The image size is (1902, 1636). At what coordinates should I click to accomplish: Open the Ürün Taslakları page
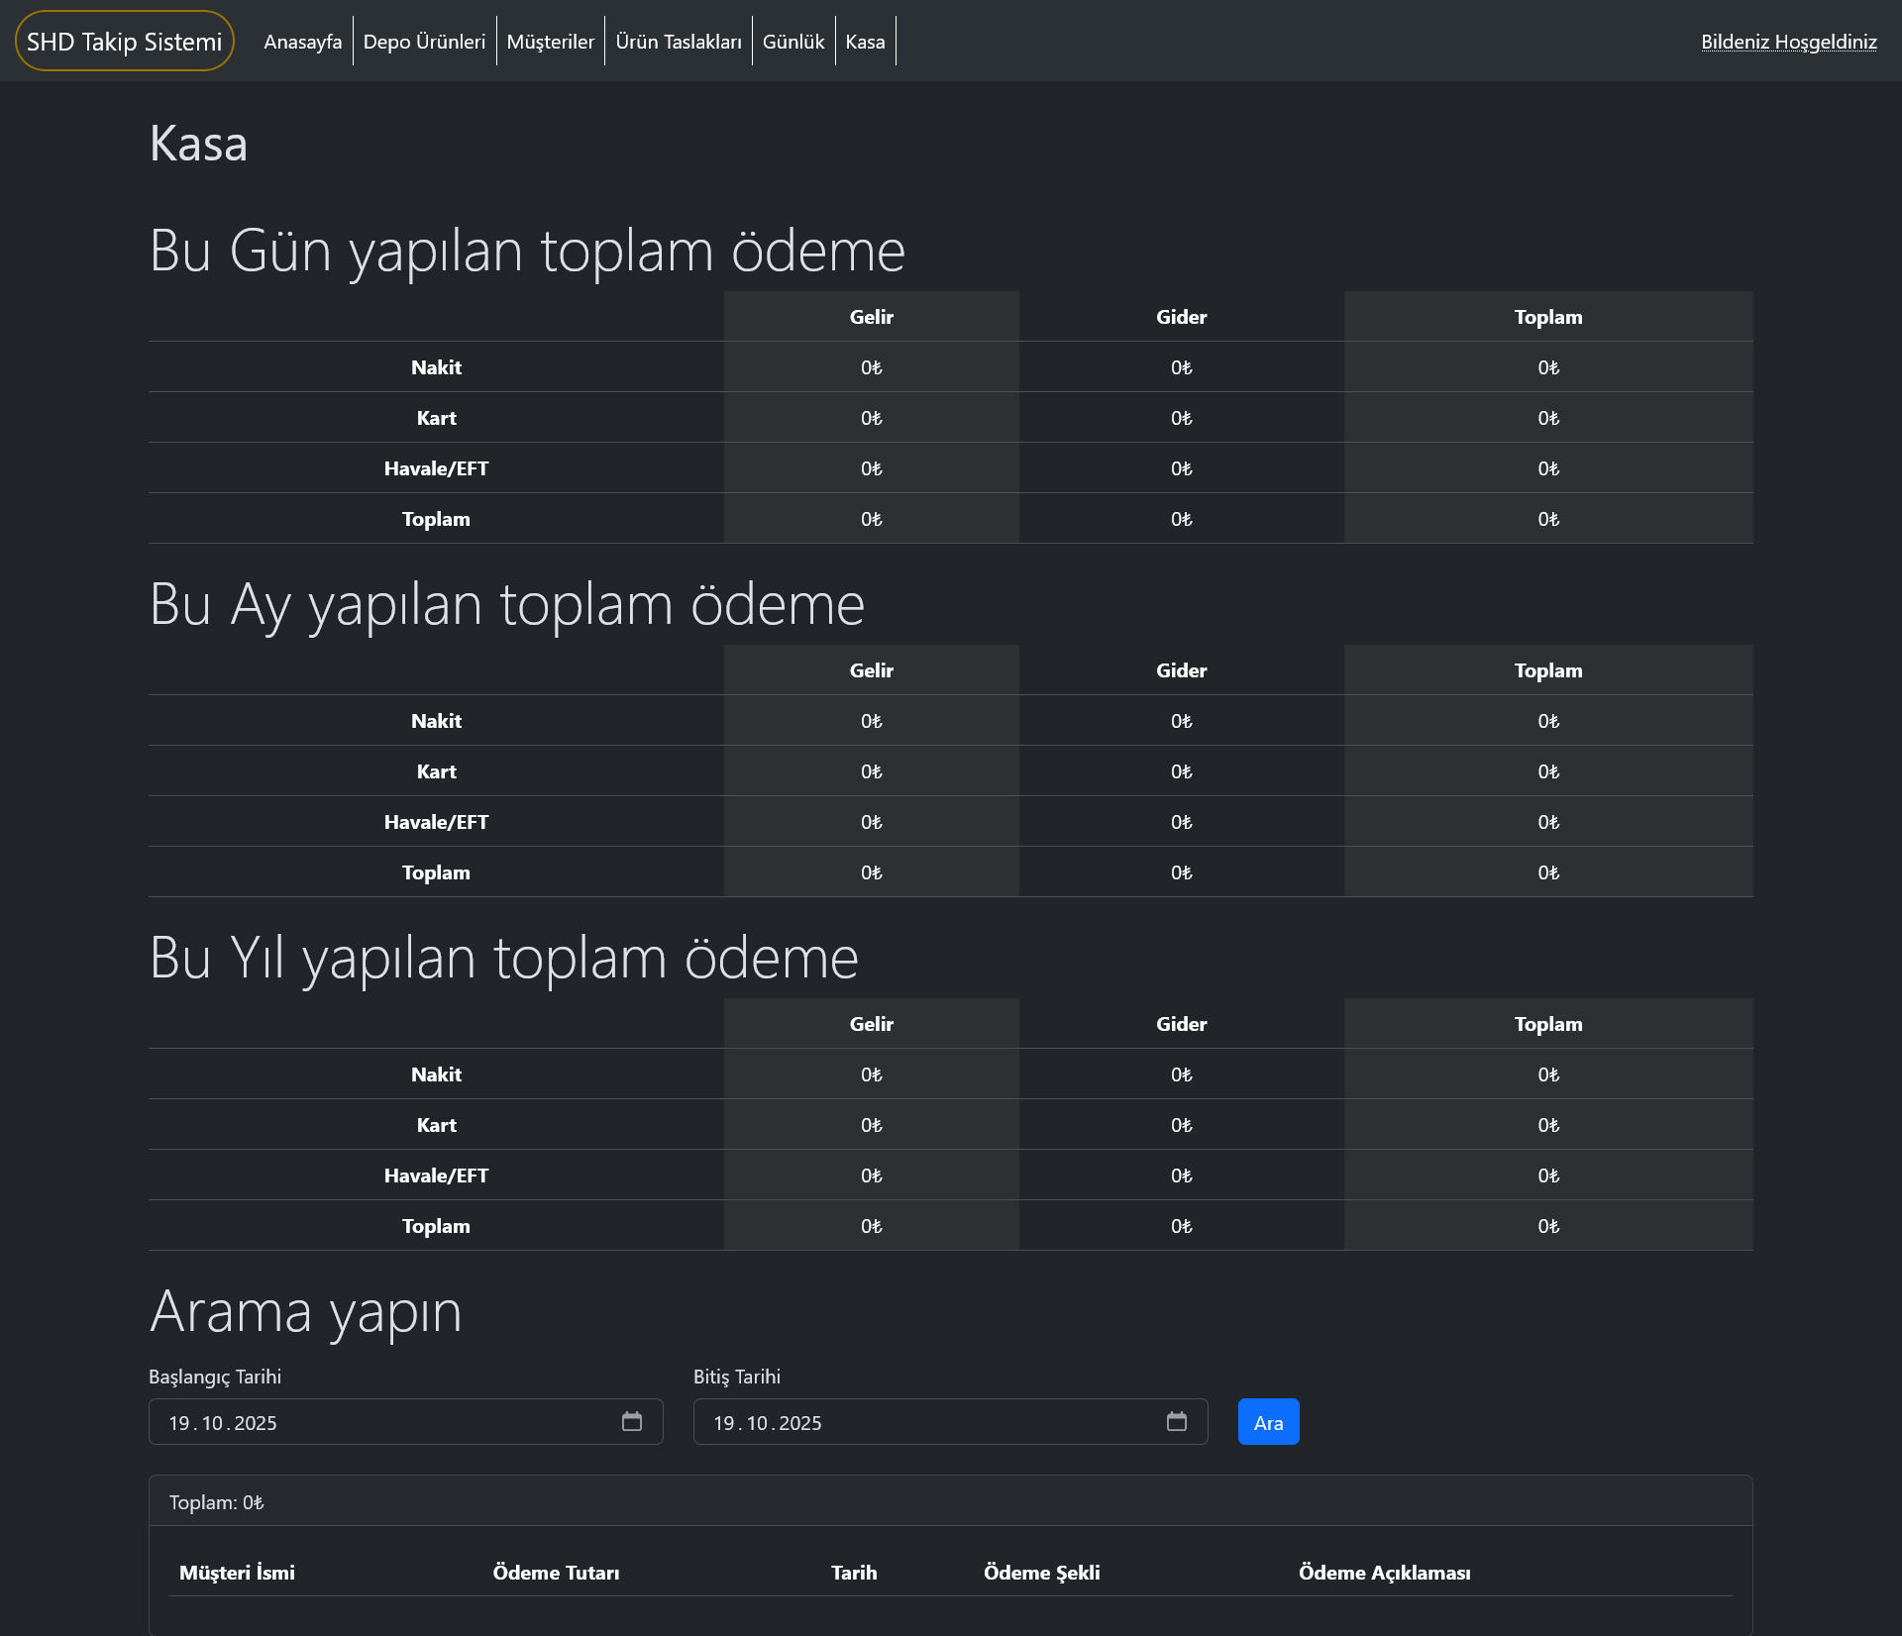tap(678, 41)
